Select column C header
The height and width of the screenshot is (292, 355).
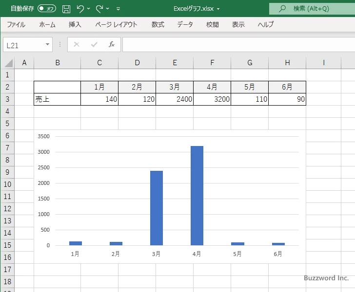coord(99,63)
